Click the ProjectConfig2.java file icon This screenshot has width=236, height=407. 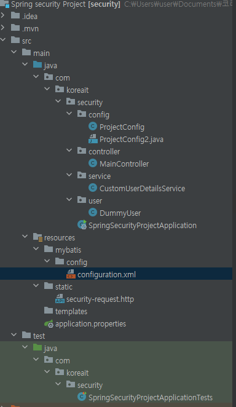click(93, 138)
